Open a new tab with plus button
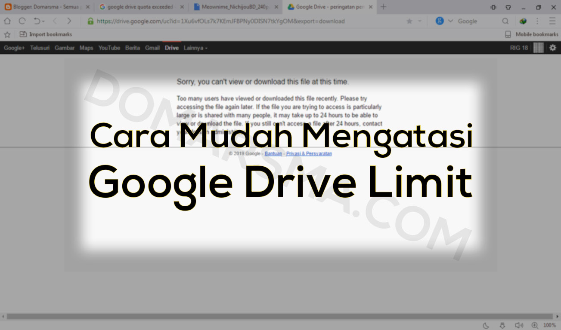Viewport: 561px width, 330px height. click(x=384, y=7)
